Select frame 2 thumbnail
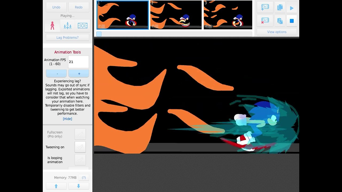Screen dimensions: 342x192 pos(176,15)
